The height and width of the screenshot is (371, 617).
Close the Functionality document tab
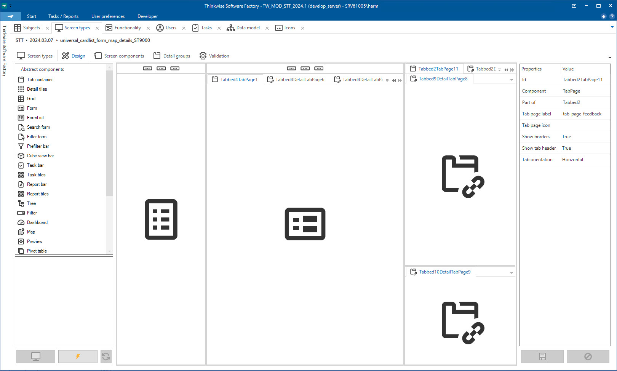(148, 28)
